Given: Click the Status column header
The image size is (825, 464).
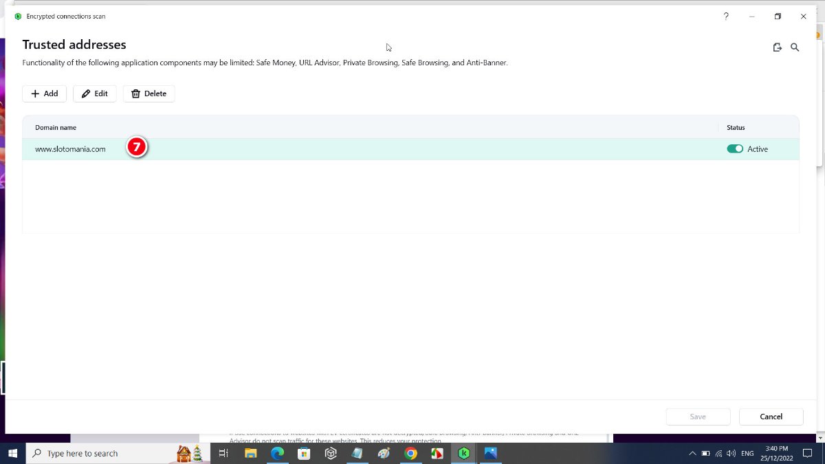Looking at the screenshot, I should click(x=736, y=127).
